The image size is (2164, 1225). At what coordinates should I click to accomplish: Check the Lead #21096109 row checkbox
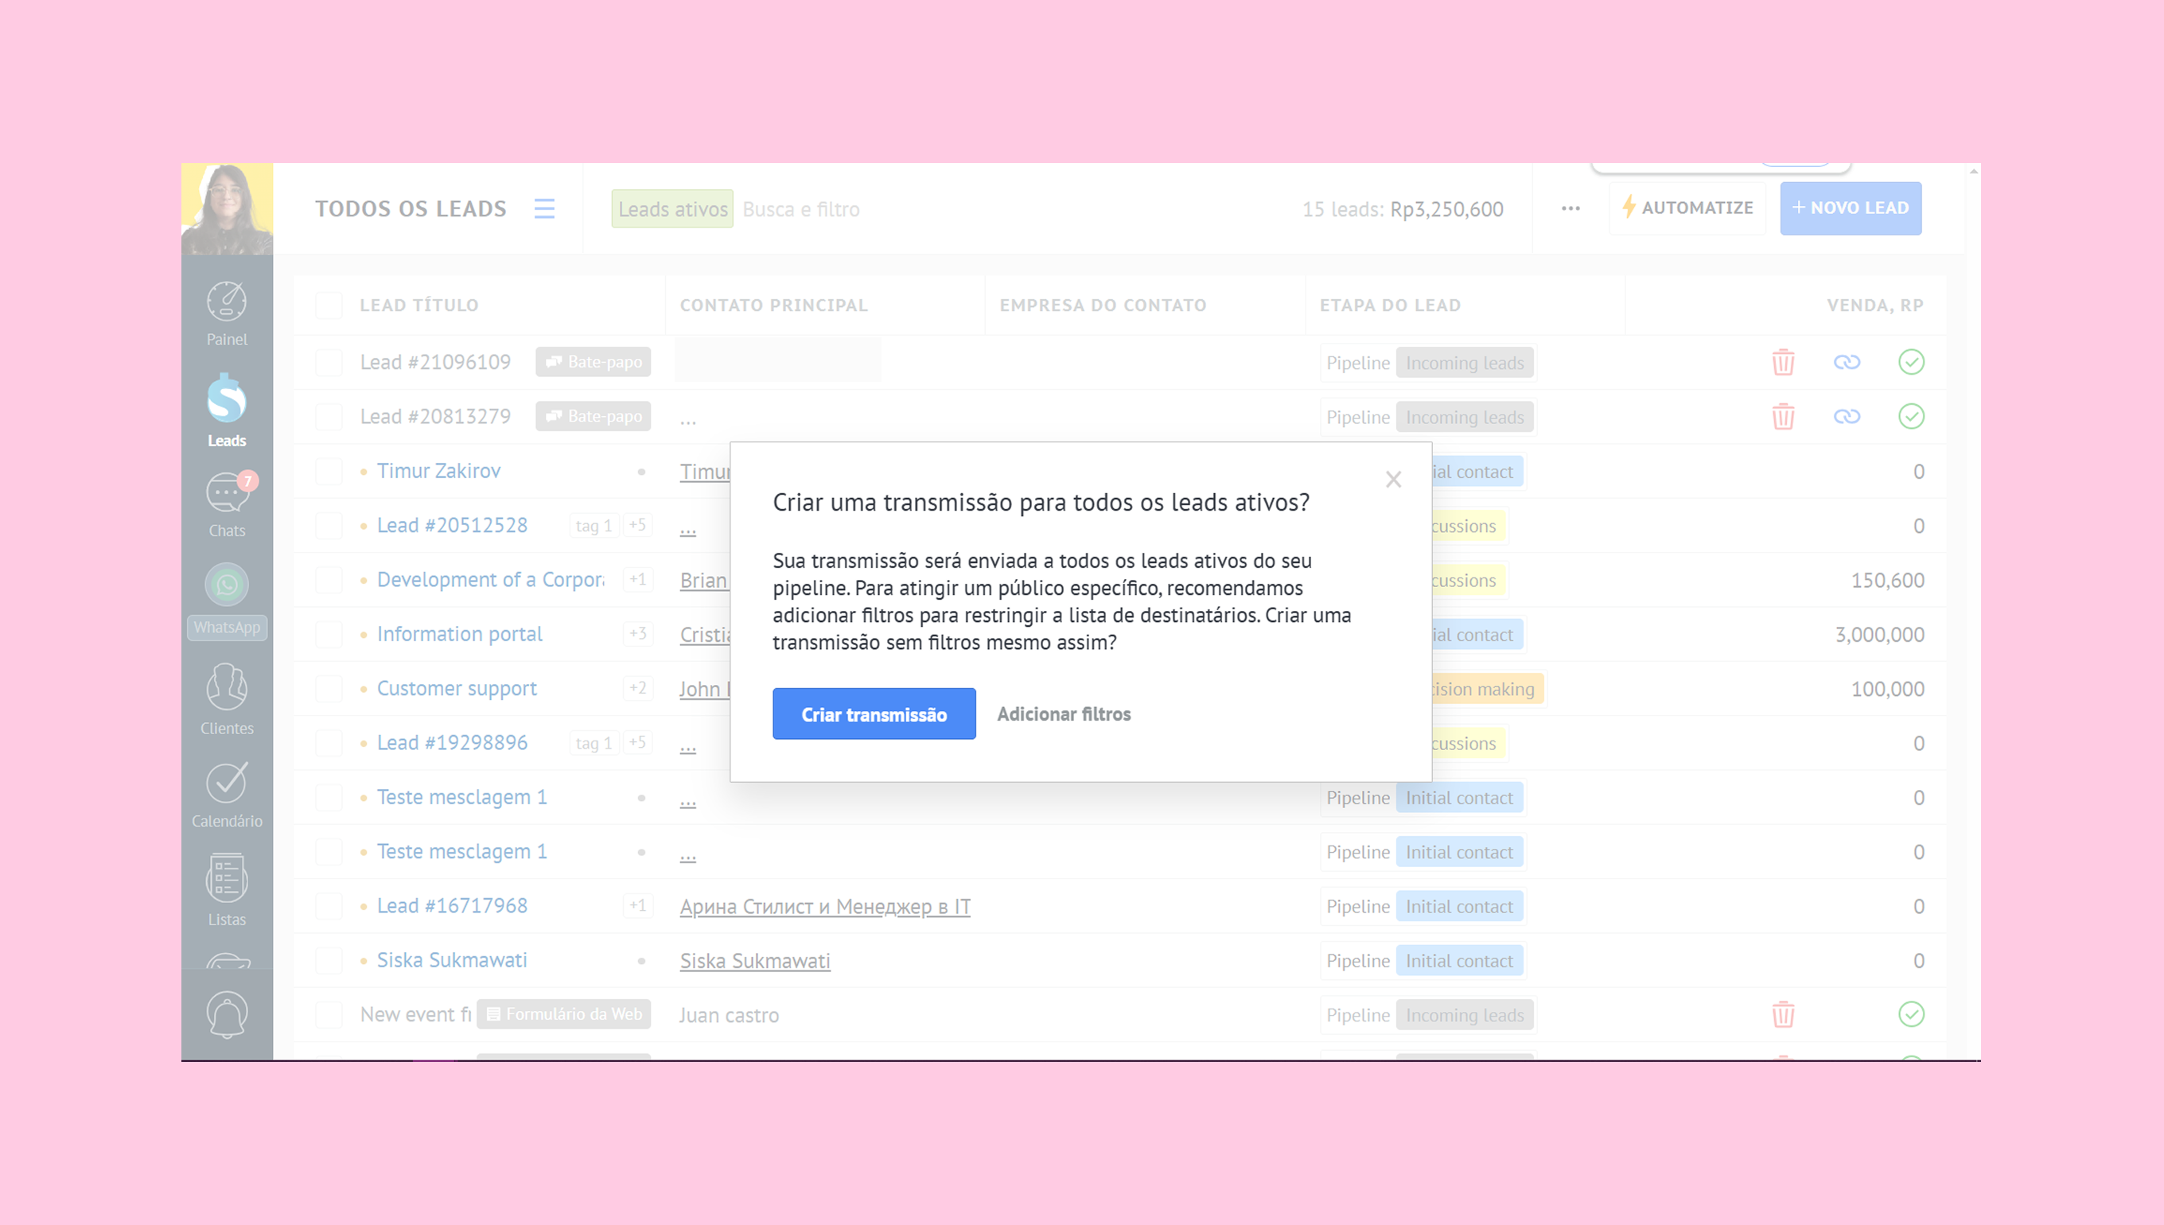328,363
